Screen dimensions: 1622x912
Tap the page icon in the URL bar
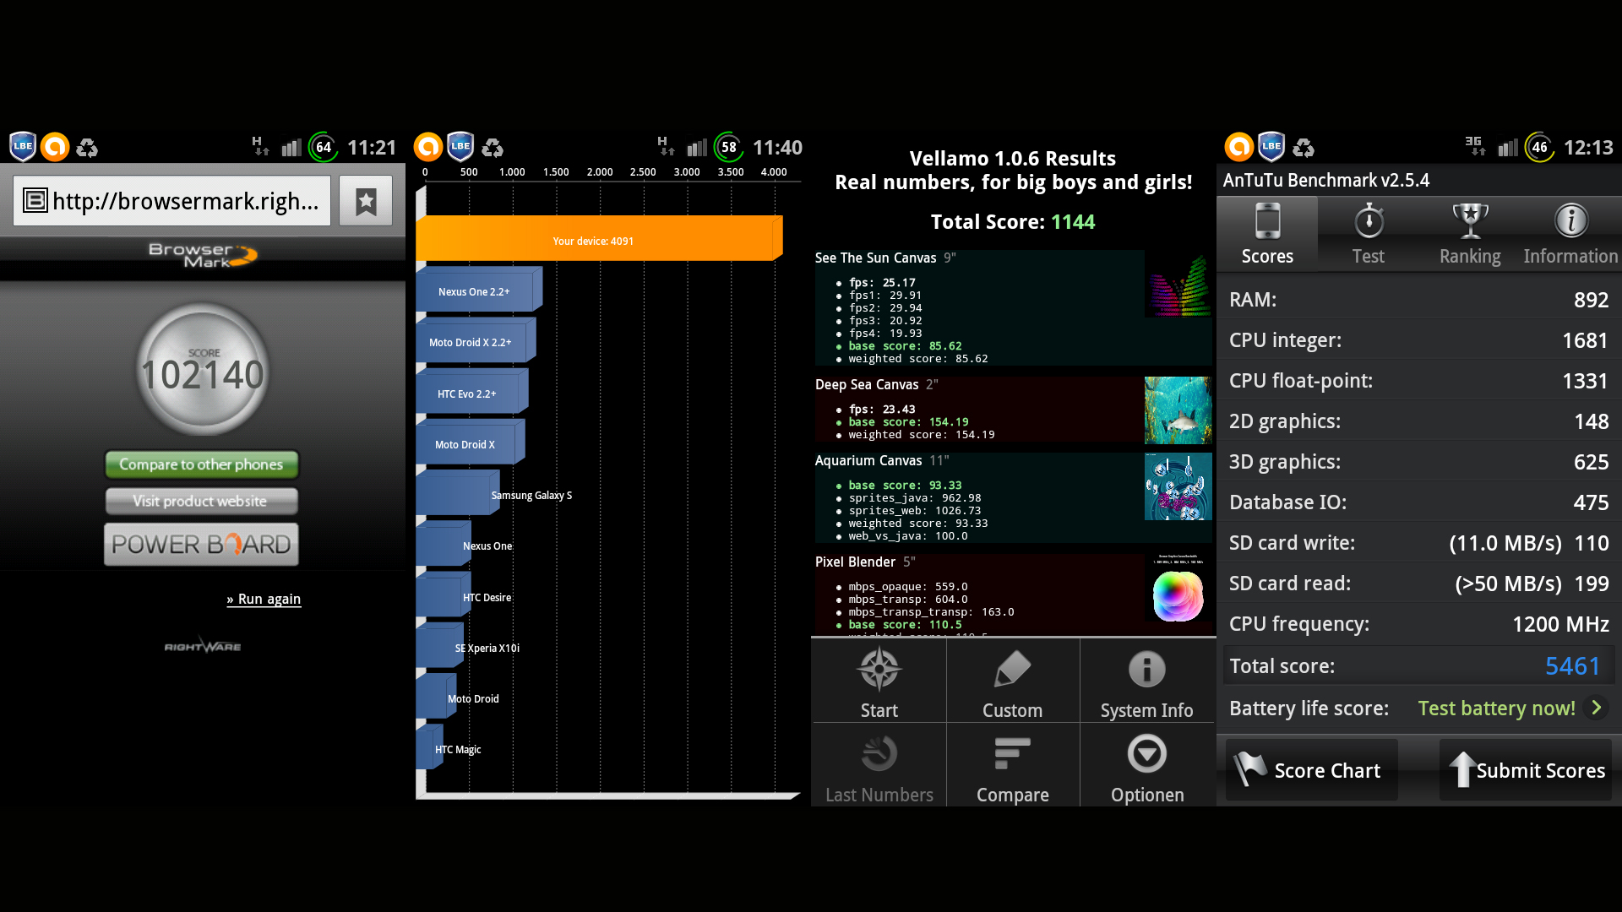[35, 201]
